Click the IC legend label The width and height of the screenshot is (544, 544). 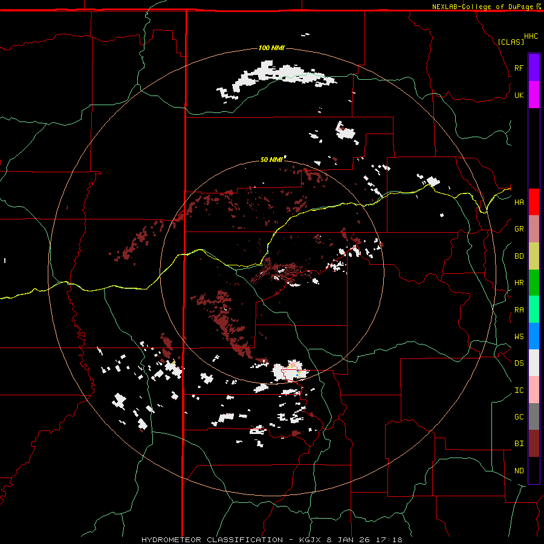coord(519,390)
